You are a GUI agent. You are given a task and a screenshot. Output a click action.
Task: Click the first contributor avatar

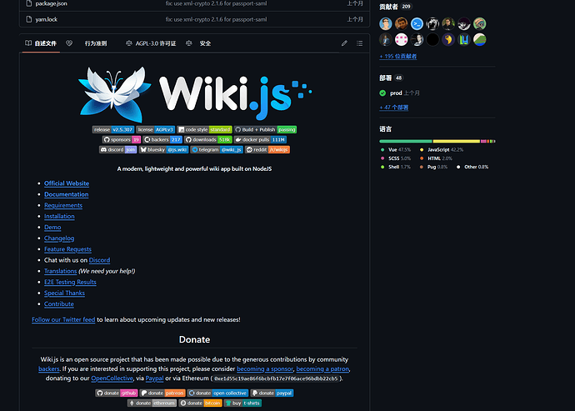pos(386,24)
